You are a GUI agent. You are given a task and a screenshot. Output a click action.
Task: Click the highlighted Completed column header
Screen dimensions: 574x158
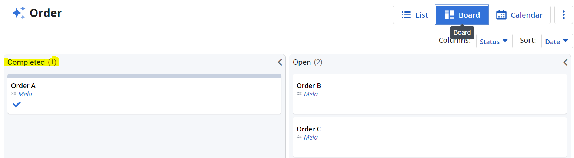pos(31,62)
